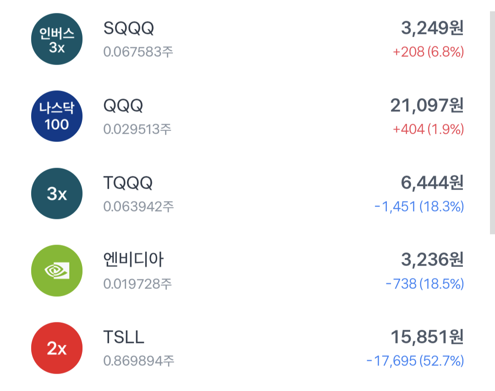The height and width of the screenshot is (391, 495).
Task: Open the 엔비디아 stock name
Action: (133, 260)
